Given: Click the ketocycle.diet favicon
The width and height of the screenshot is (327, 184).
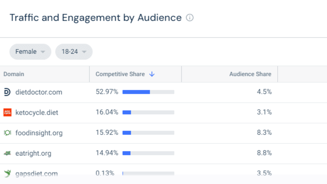Looking at the screenshot, I should pos(7,112).
